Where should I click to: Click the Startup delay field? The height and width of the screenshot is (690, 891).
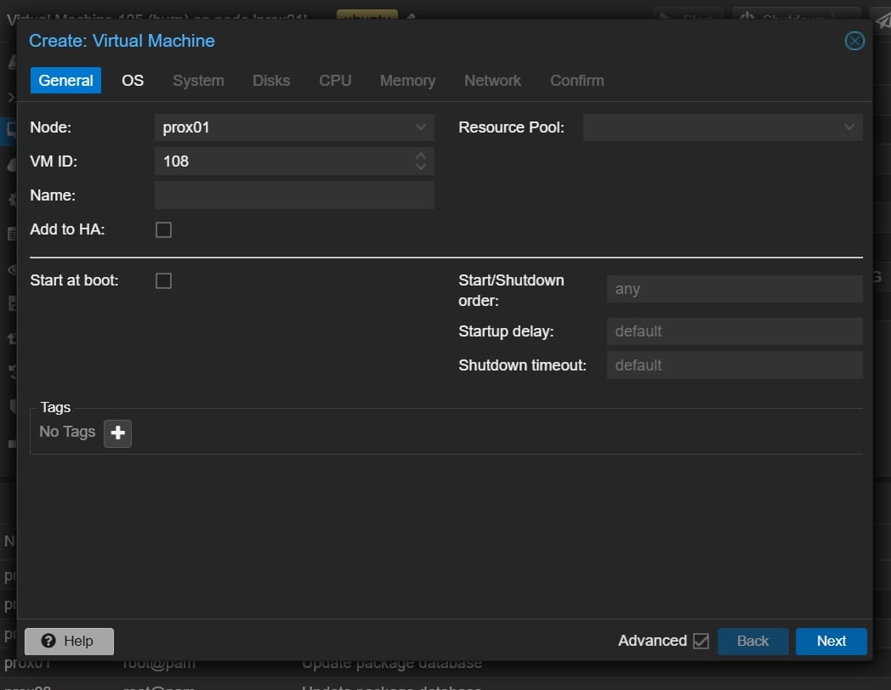[735, 331]
